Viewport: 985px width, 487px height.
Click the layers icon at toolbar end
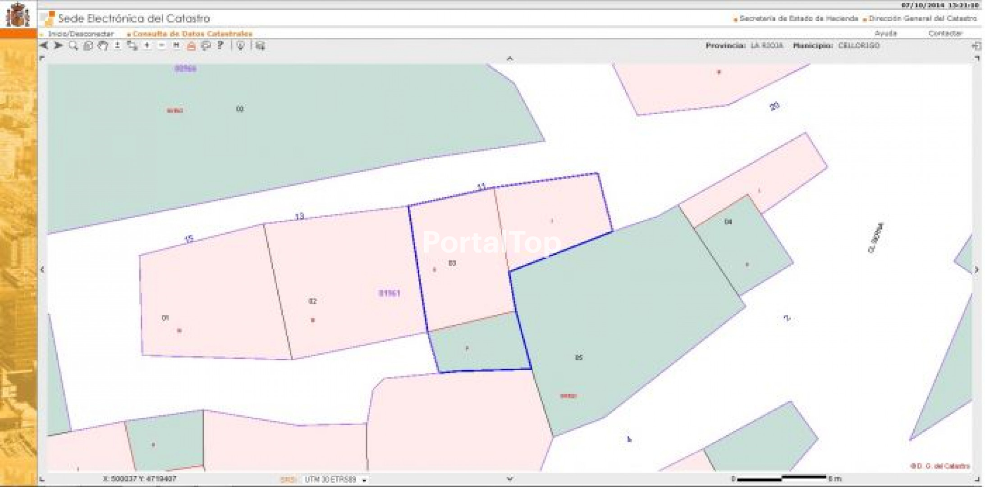tap(260, 46)
